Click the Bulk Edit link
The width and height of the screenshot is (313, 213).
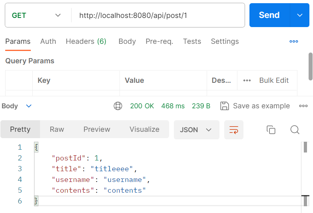click(x=274, y=80)
